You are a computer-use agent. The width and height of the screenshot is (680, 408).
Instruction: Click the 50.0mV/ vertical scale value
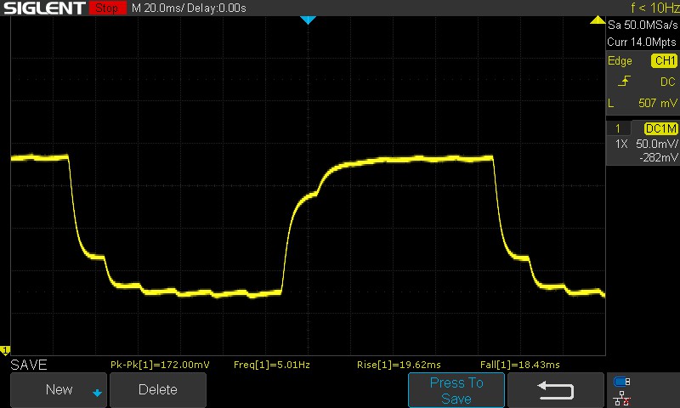click(656, 144)
